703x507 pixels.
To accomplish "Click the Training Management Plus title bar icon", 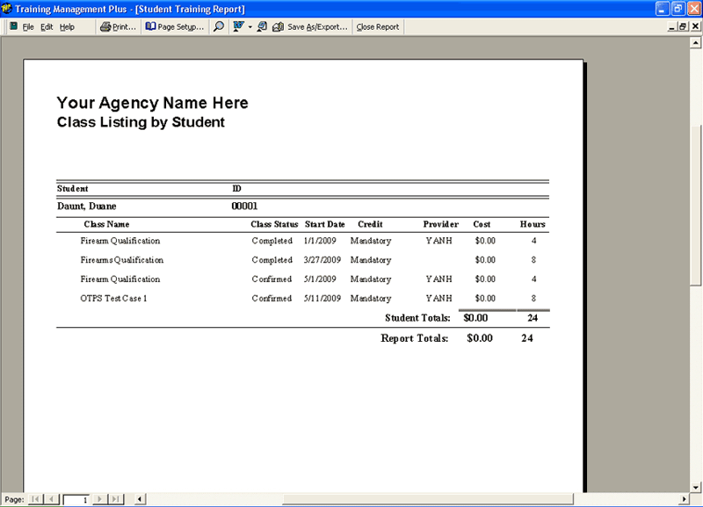I will [7, 8].
